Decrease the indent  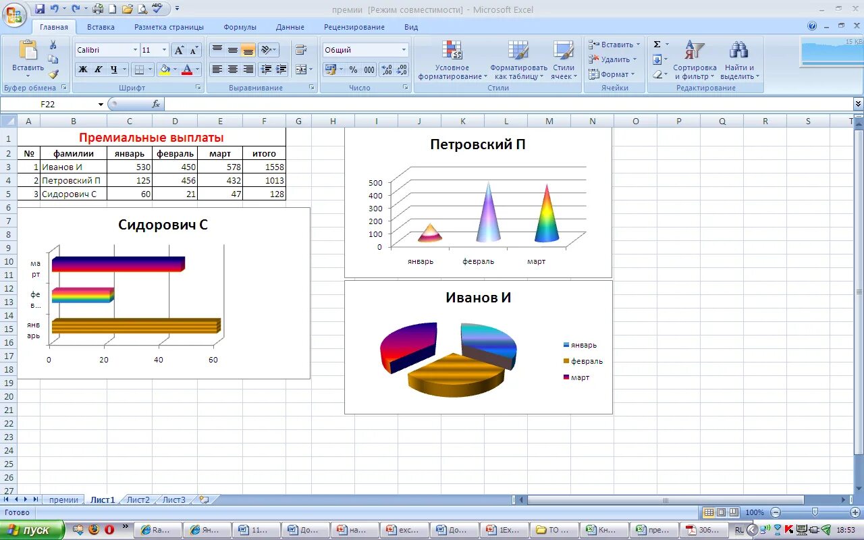coord(266,69)
